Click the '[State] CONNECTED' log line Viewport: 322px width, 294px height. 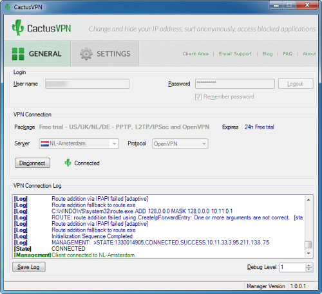click(50, 249)
